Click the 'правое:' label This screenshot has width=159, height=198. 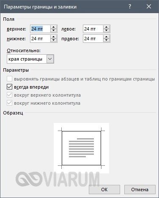pos(70,39)
